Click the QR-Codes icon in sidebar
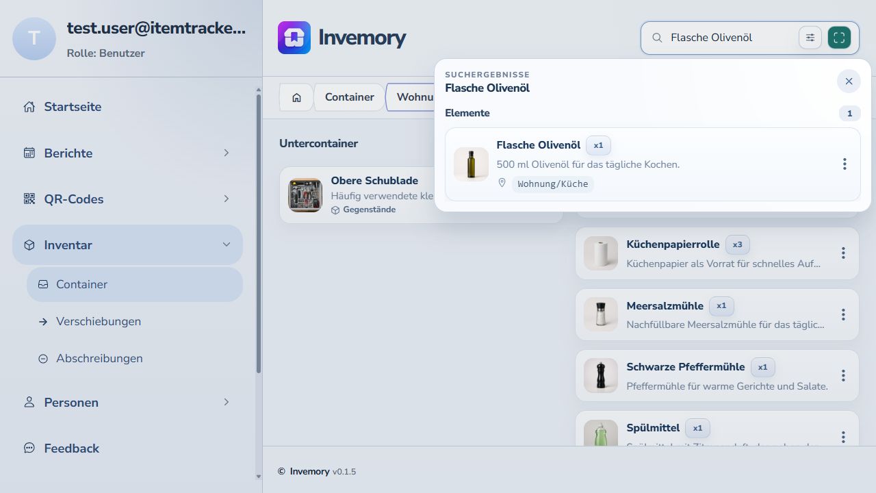The height and width of the screenshot is (493, 876). (29, 199)
